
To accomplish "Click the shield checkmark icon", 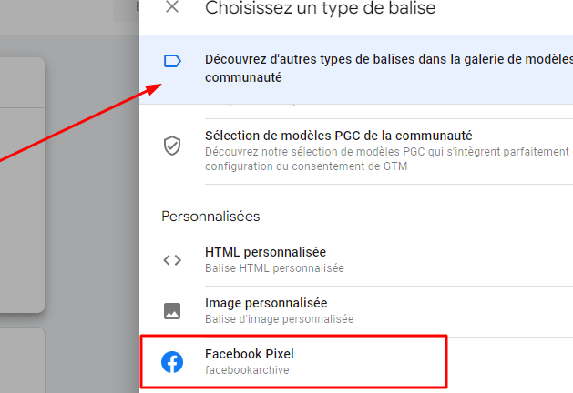I will pos(172,146).
